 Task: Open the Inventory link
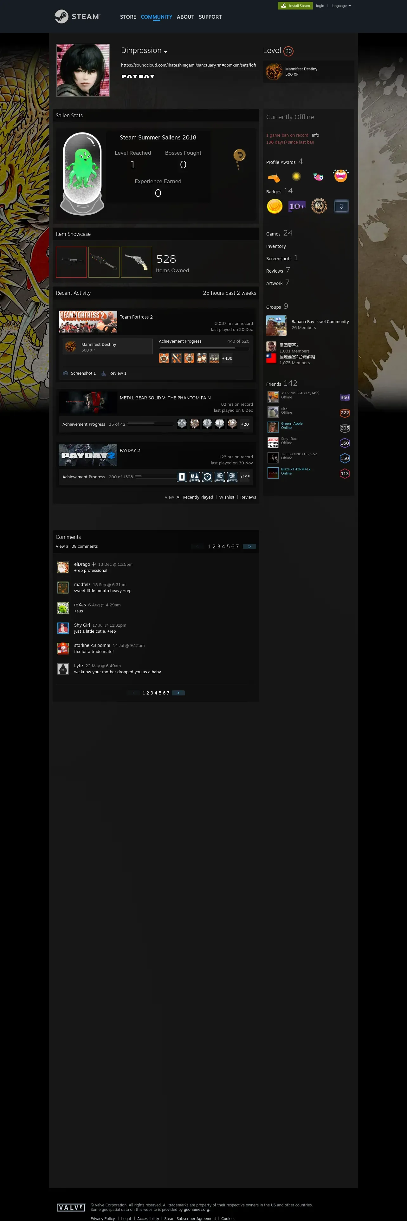click(x=276, y=247)
